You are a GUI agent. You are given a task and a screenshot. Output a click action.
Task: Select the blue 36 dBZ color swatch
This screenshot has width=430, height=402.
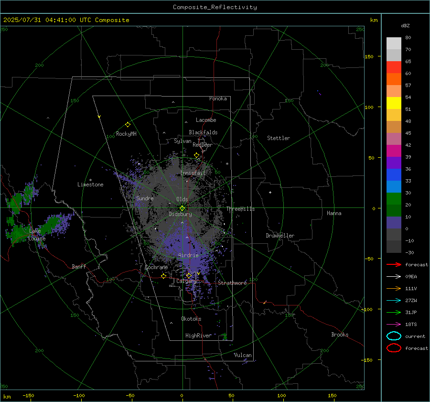[394, 174]
